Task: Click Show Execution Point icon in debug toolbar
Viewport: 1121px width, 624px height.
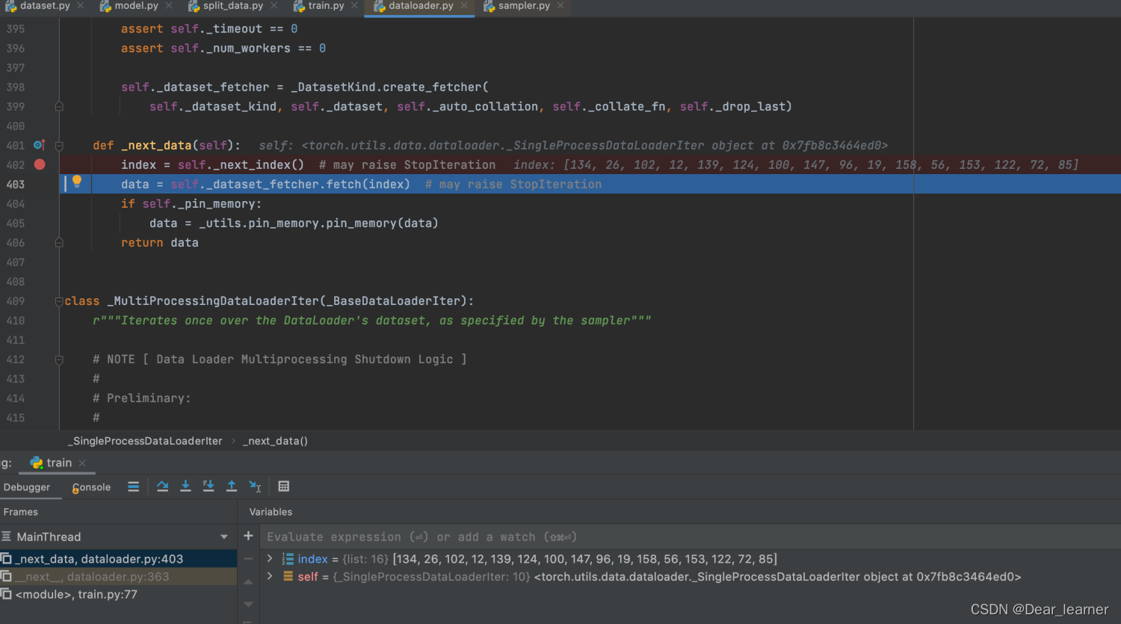Action: [133, 486]
